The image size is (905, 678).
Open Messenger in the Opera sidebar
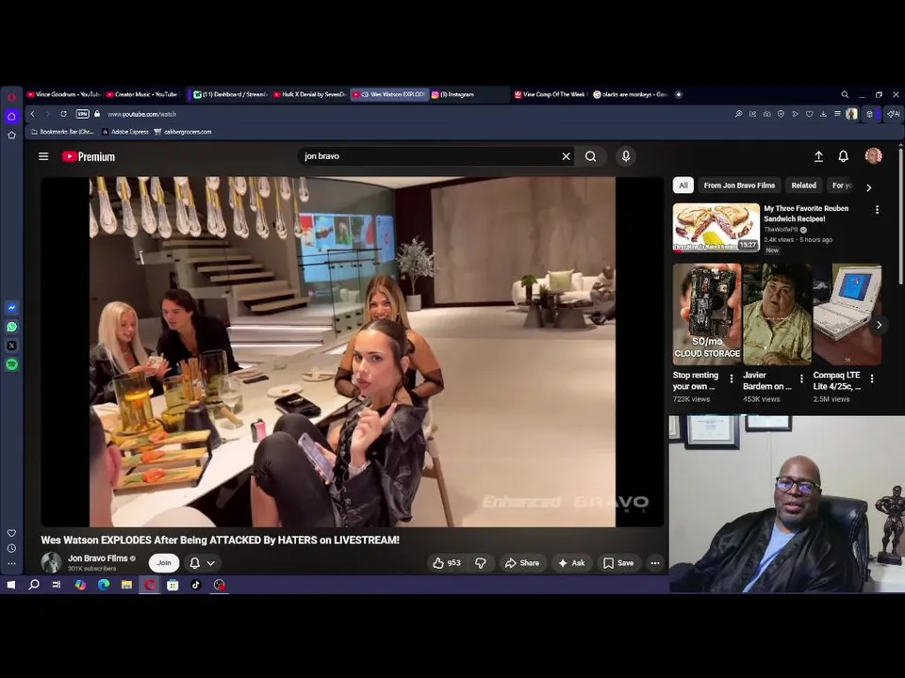coord(11,308)
